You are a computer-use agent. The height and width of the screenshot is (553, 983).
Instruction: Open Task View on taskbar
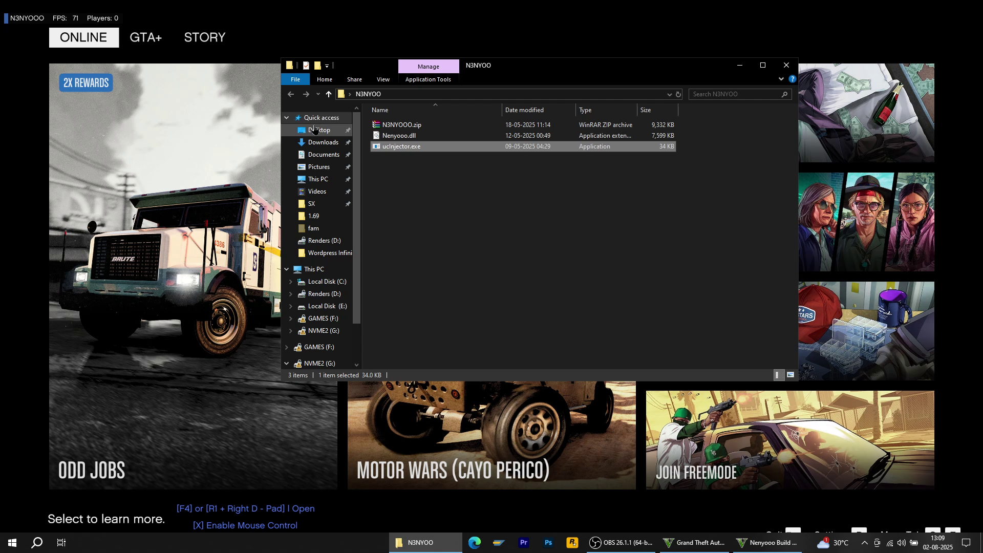click(x=61, y=543)
